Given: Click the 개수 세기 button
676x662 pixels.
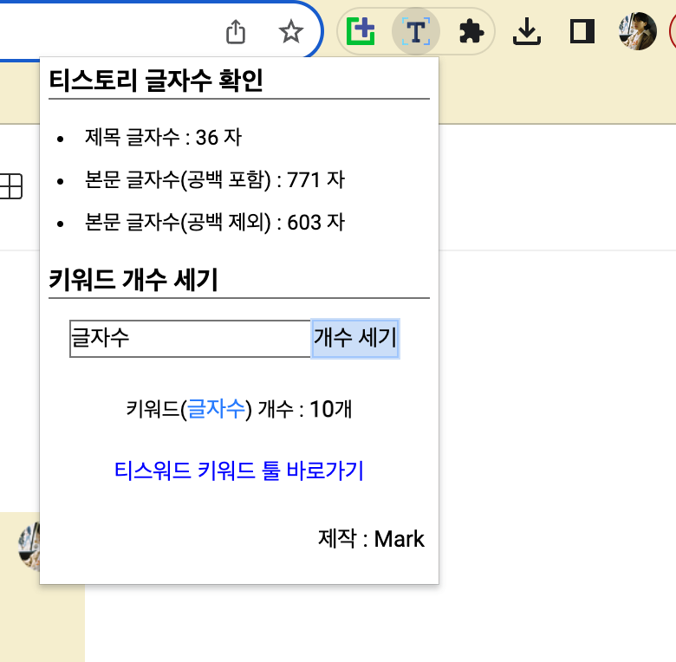Looking at the screenshot, I should pos(355,338).
